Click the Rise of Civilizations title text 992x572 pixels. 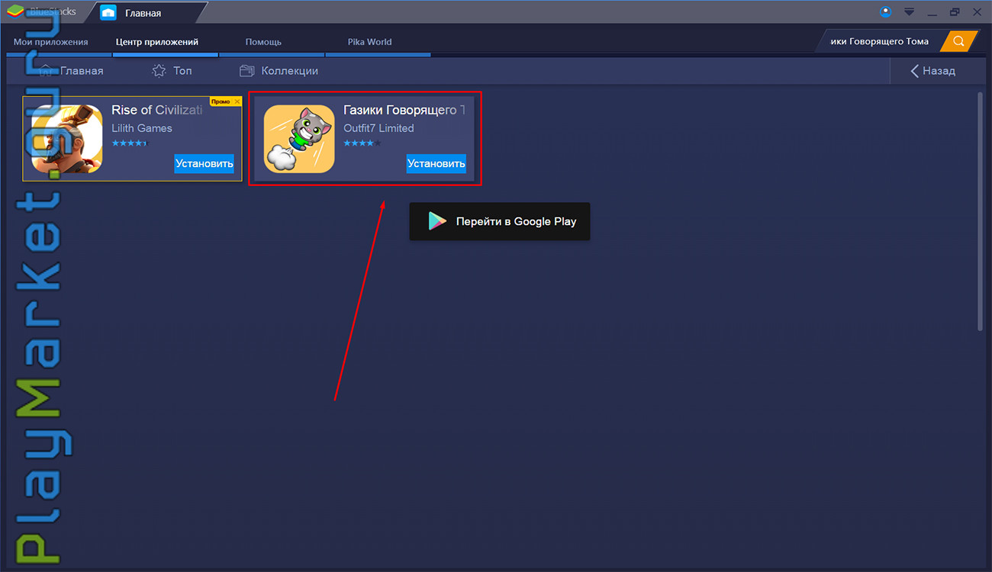157,110
